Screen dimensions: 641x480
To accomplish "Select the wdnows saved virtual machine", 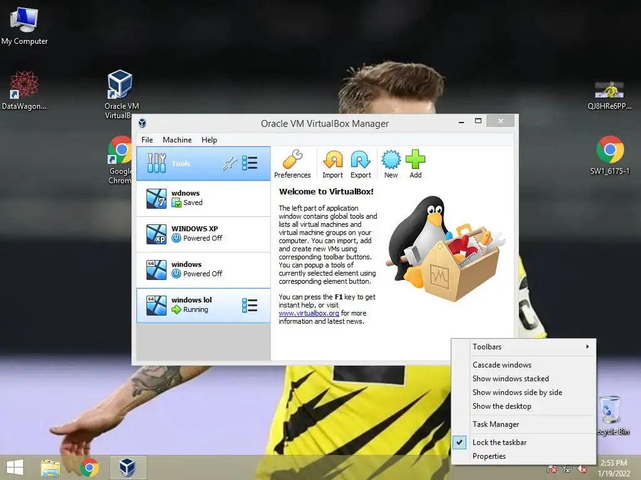I will pyautogui.click(x=203, y=198).
